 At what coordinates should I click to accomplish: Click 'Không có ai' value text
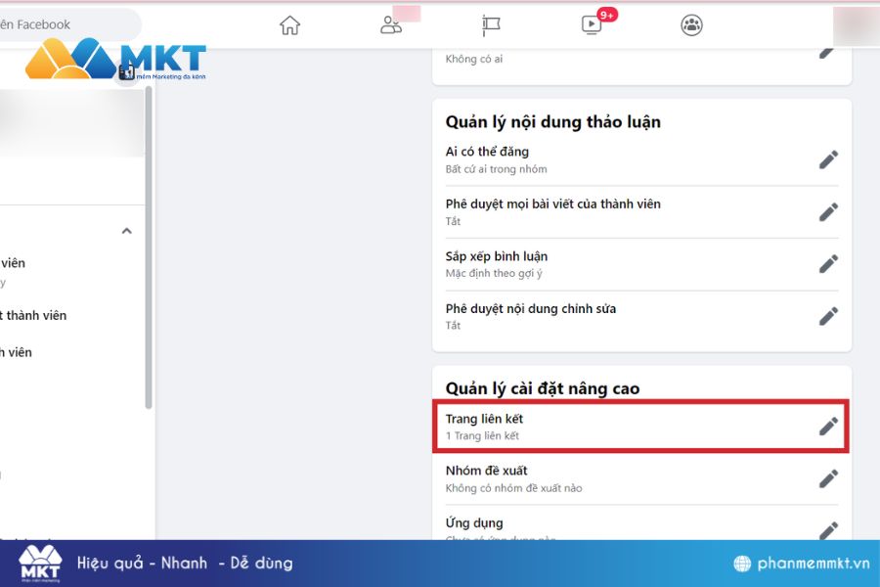tap(474, 59)
